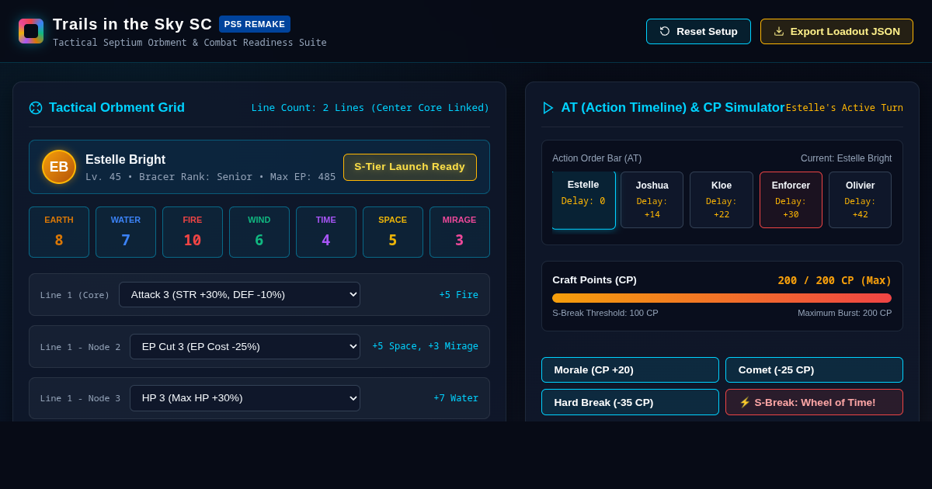Open the Line 1 - Node 2 quartz dropdown
Viewport: 932px width, 489px height.
245,346
